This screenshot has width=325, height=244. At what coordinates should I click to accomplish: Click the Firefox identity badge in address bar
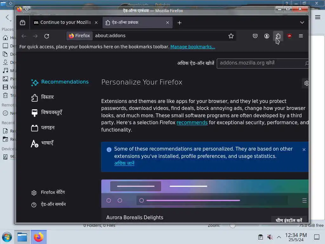pos(80,36)
